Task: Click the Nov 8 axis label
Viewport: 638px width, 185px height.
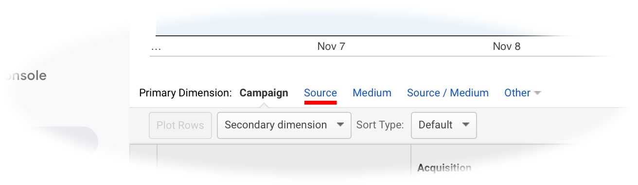Action: pos(507,46)
